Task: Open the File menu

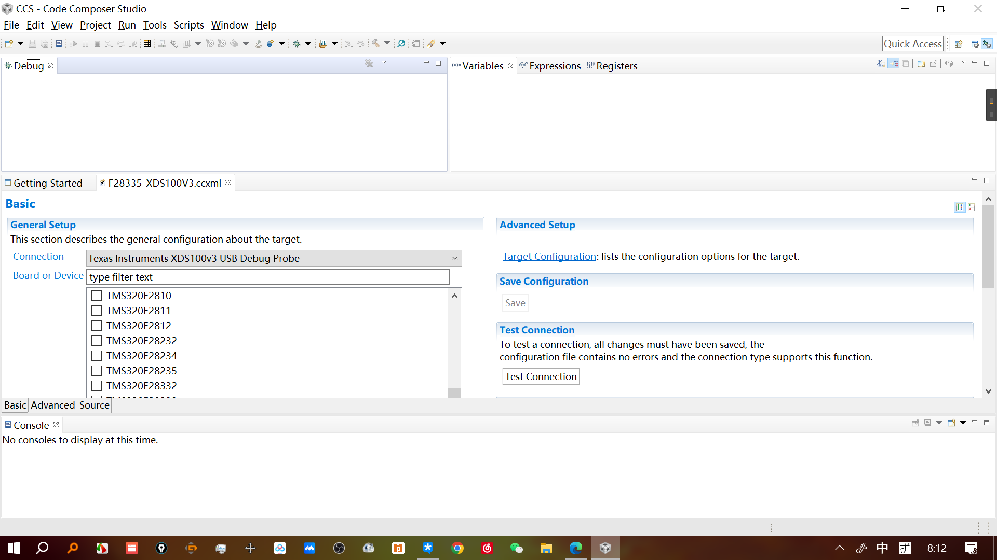Action: [11, 25]
